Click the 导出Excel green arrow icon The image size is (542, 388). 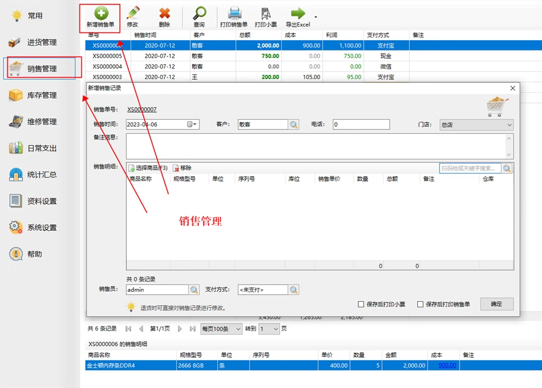[x=298, y=13]
